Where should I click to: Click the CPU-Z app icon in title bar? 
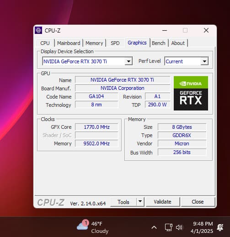(x=38, y=30)
